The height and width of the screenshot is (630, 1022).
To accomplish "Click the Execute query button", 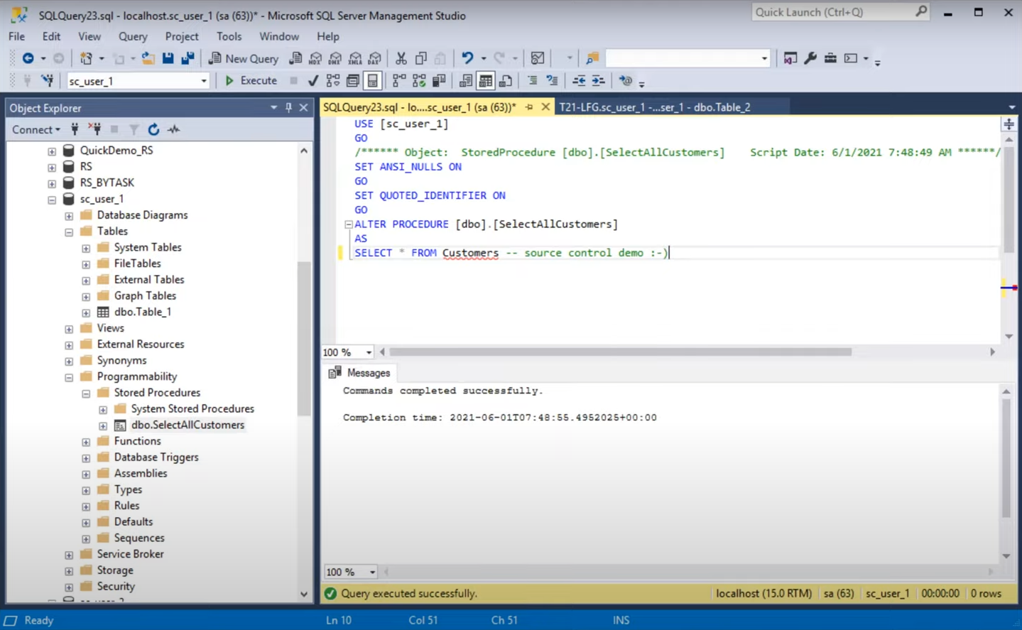I will [x=251, y=81].
